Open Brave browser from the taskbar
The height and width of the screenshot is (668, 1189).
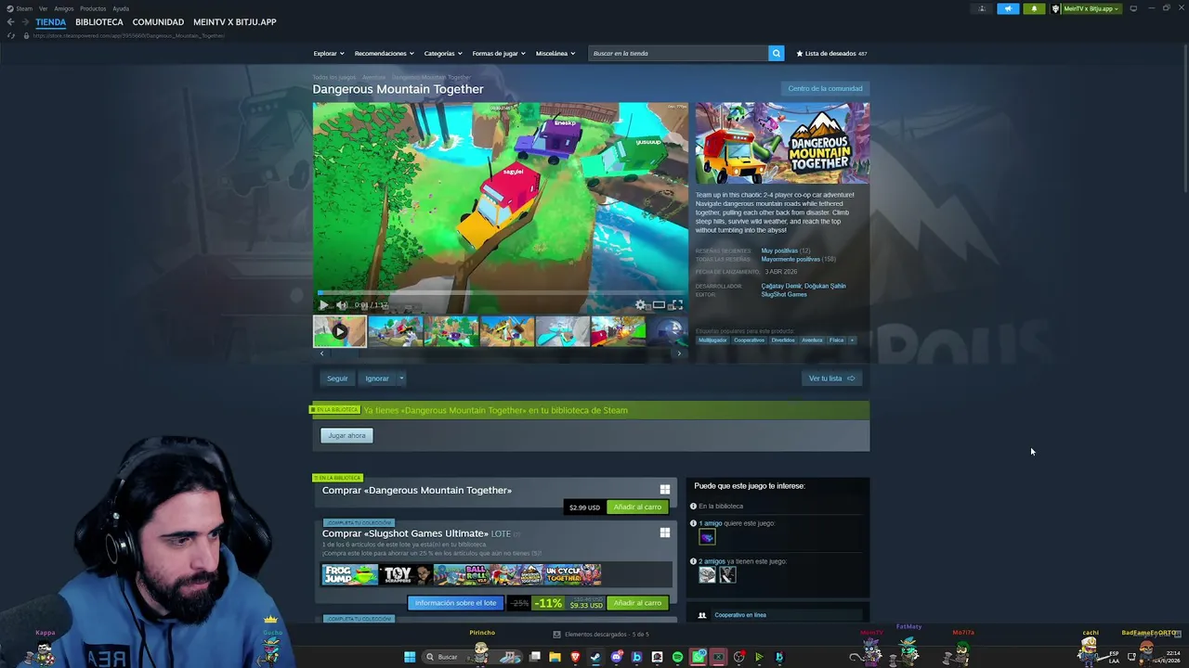(x=575, y=657)
